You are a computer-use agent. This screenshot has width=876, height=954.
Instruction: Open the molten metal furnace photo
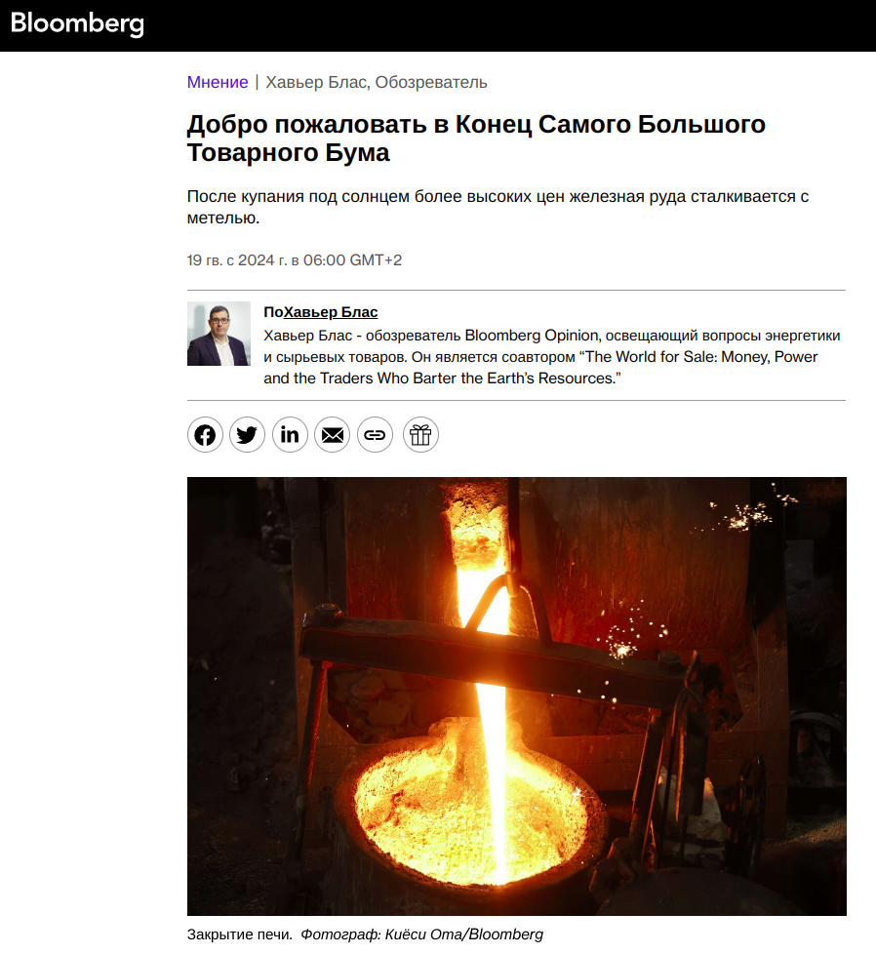coord(516,696)
